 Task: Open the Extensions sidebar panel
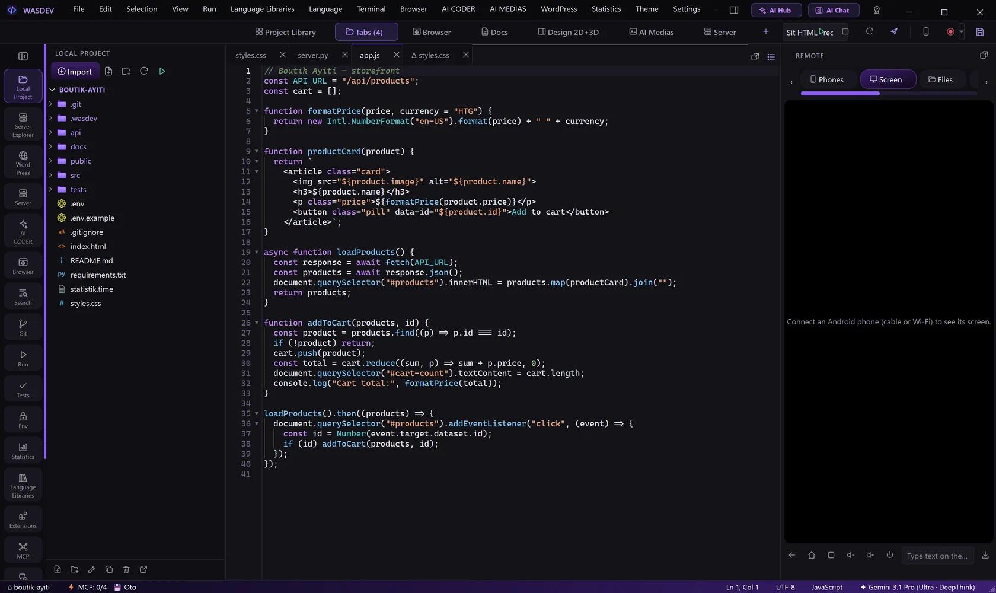coord(23,519)
